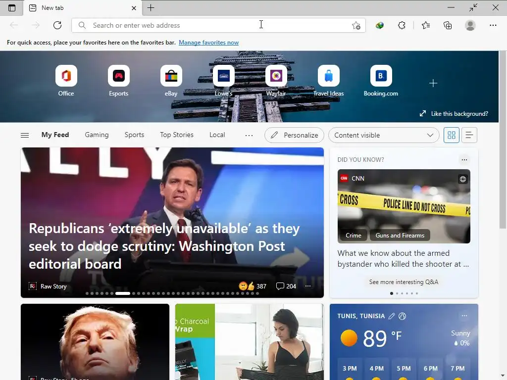Select the Guns and Firearms tag
The height and width of the screenshot is (380, 507).
[x=400, y=235]
